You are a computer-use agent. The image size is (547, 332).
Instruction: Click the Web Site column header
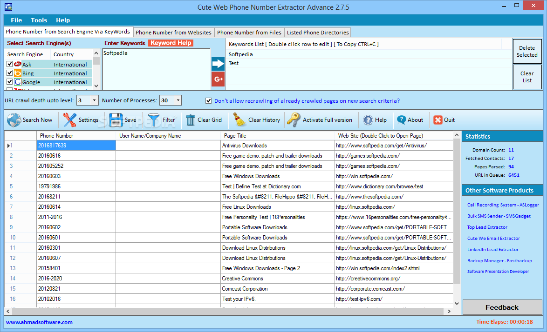point(394,136)
